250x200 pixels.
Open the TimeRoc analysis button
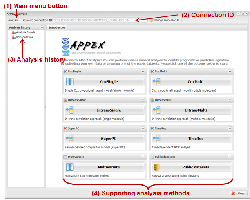pos(191,139)
